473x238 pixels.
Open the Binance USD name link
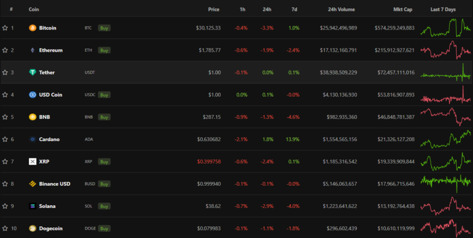55,184
